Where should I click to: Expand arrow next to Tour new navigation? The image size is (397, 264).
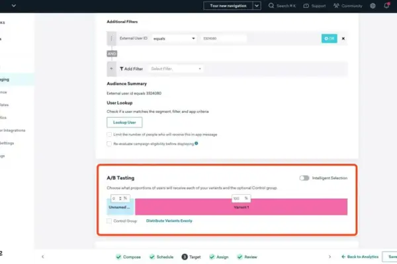tap(257, 6)
